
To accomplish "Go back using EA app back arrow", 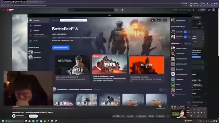I will click(53, 20).
